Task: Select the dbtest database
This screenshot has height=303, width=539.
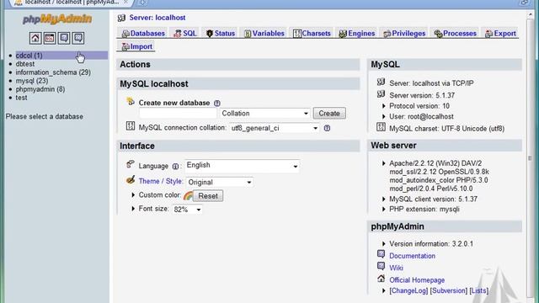Action: coord(25,64)
